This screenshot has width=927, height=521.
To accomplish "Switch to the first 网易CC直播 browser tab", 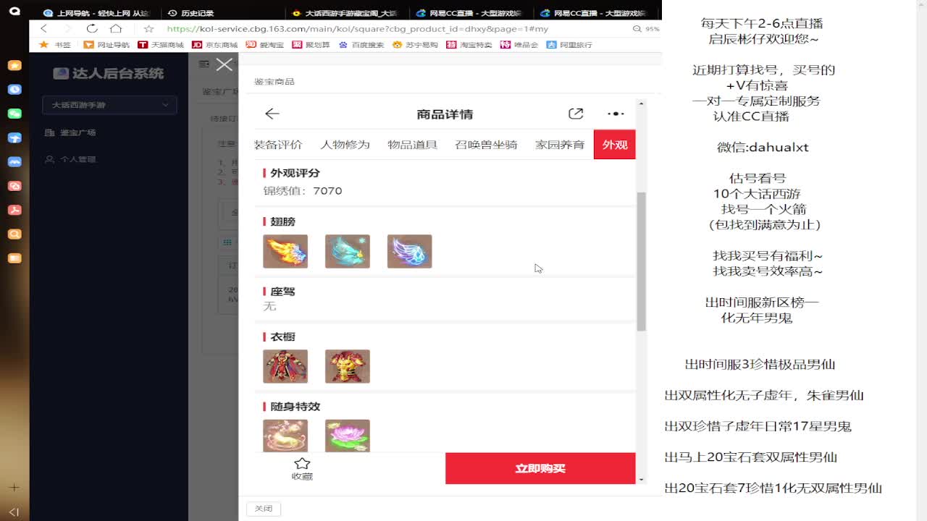I will (471, 13).
